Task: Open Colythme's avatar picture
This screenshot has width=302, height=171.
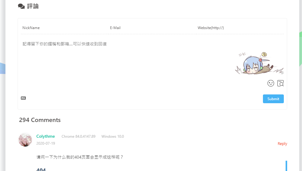Action: (x=25, y=140)
